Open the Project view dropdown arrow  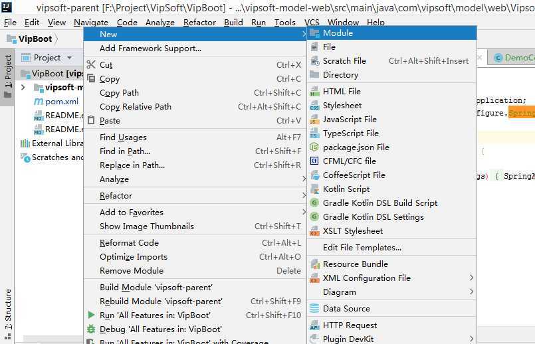click(x=70, y=58)
